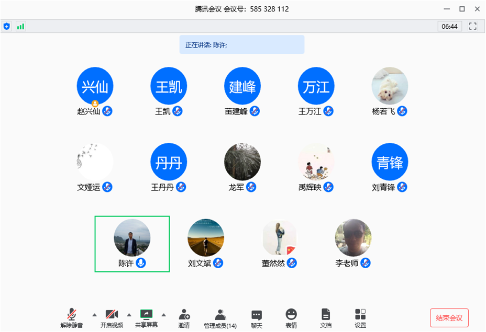Select 苗建峰's avatar labeled 建峰
The width and height of the screenshot is (486, 332).
tap(242, 86)
